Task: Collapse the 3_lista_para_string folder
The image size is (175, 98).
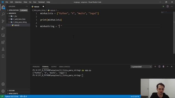Action: coord(20,22)
